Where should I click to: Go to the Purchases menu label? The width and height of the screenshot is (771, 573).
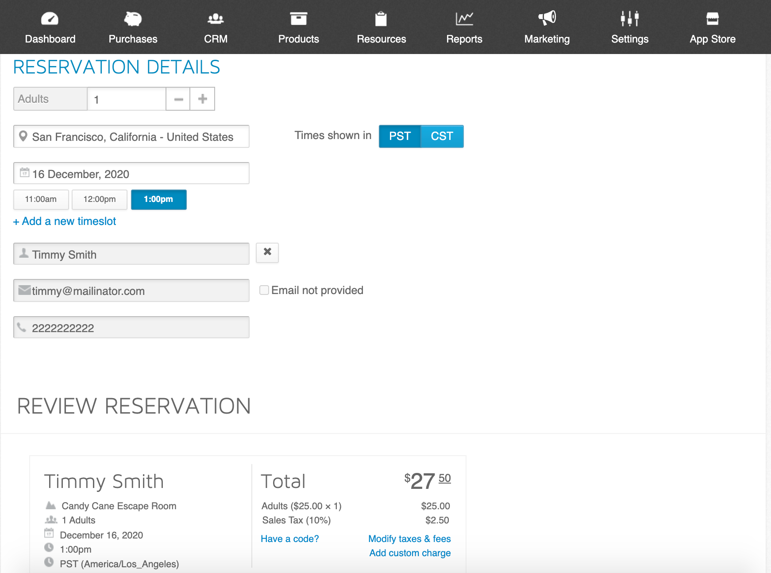(x=133, y=39)
